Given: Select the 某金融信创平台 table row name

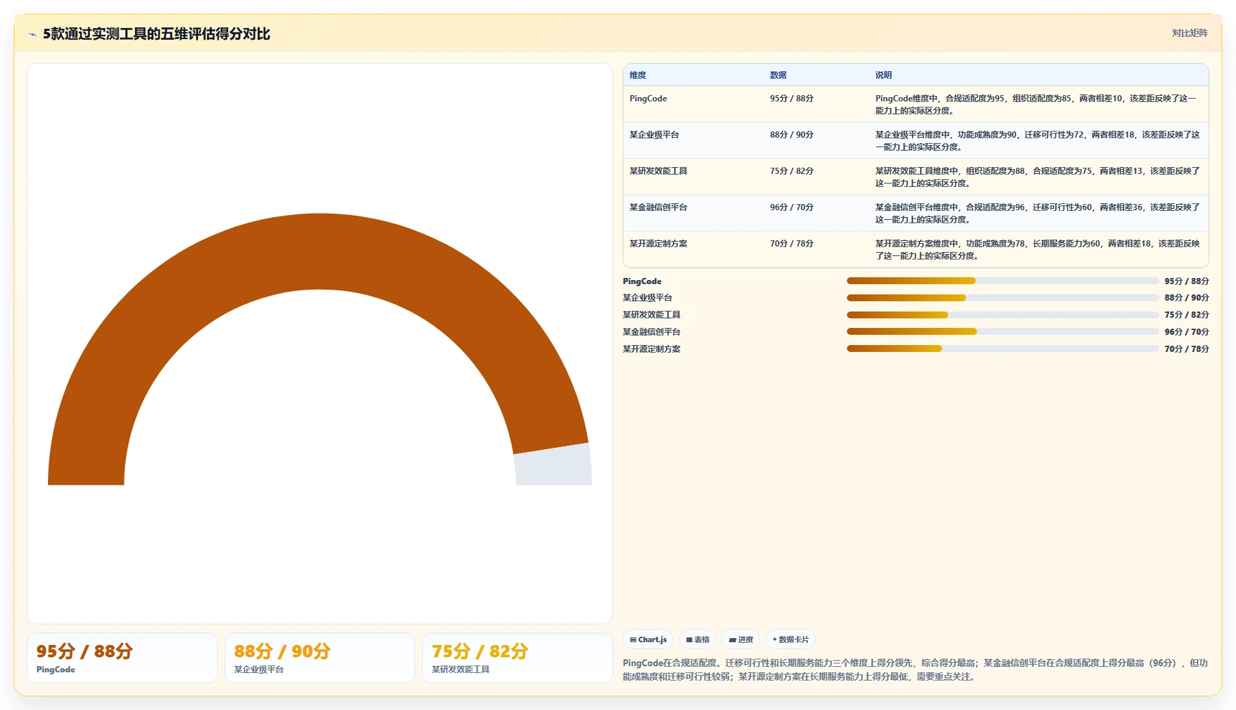Looking at the screenshot, I should pyautogui.click(x=658, y=207).
